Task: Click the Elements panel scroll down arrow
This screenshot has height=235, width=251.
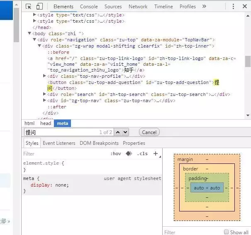Action: [x=248, y=115]
